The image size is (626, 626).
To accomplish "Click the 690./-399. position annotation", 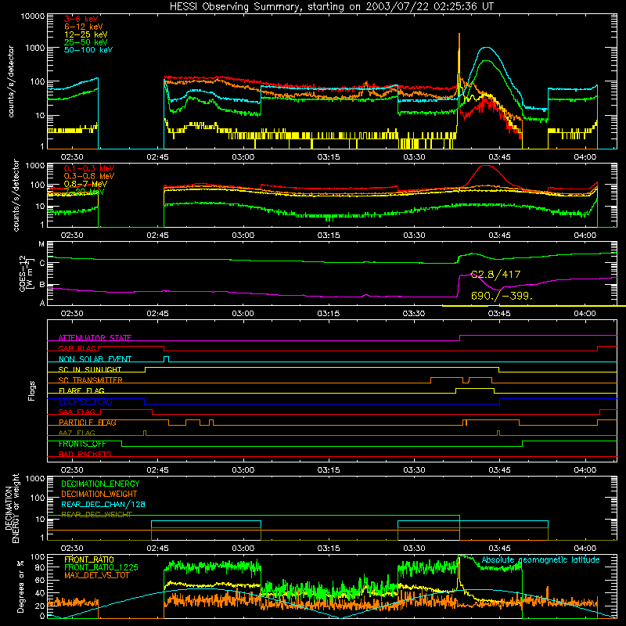I will click(502, 296).
